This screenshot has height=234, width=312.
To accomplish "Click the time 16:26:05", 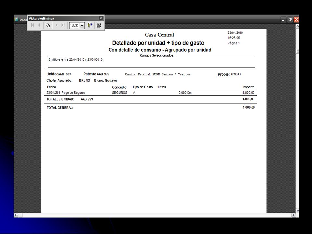I will (x=234, y=38).
